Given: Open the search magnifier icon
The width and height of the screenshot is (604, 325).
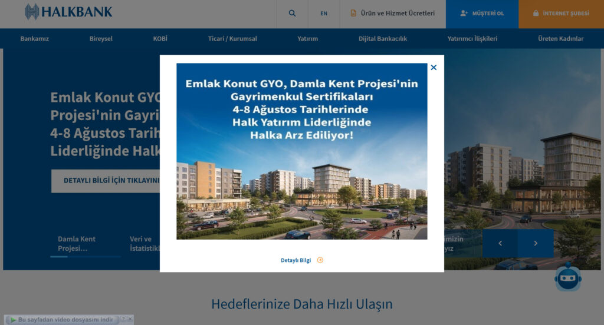Looking at the screenshot, I should point(293,14).
